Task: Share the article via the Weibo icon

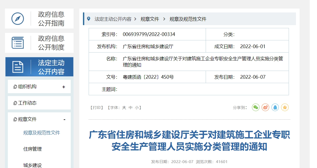Action: click(265, 107)
